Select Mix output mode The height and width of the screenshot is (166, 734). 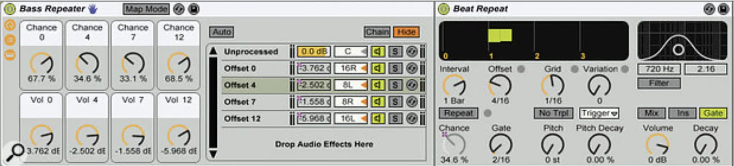click(x=651, y=113)
